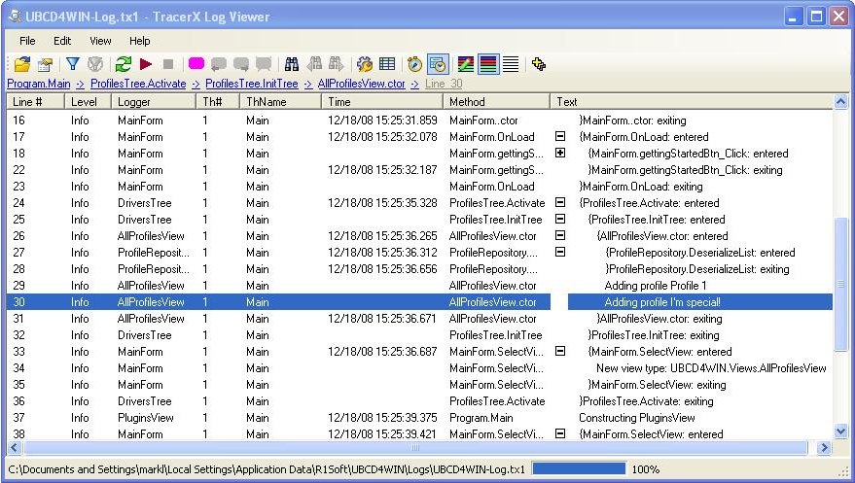Screen dimensions: 855x483
Task: Click the Line # column header
Action: 35,102
